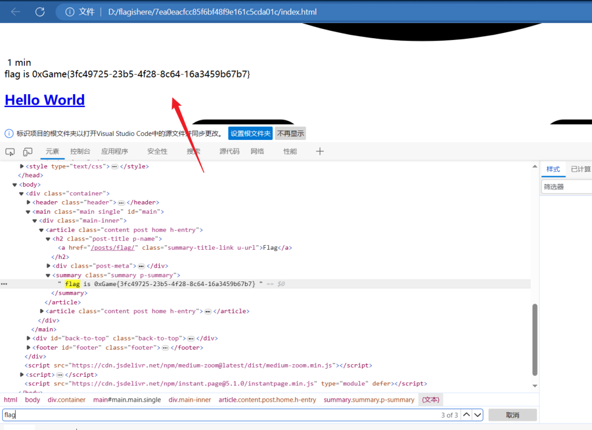Open the 安全性 tab
592x430 pixels.
[157, 151]
